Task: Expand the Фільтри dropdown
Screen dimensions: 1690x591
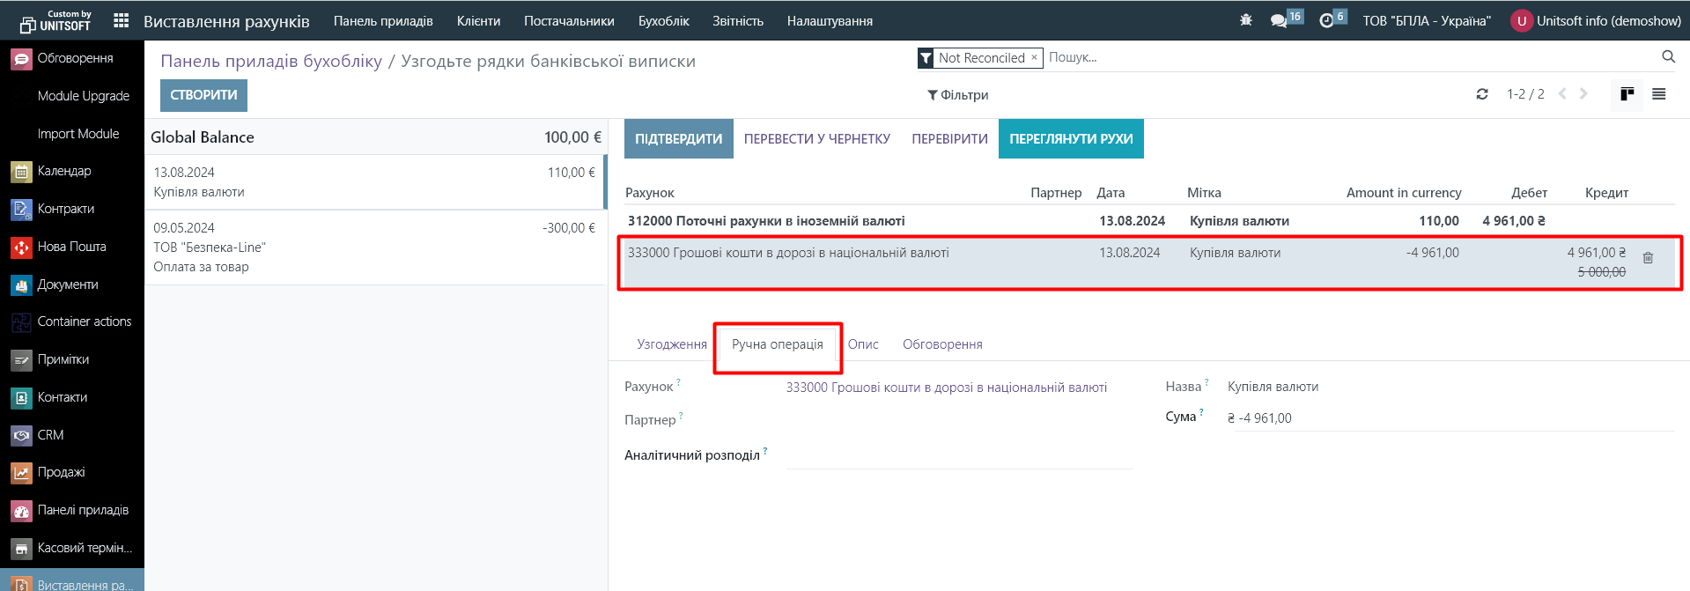Action: coord(957,95)
